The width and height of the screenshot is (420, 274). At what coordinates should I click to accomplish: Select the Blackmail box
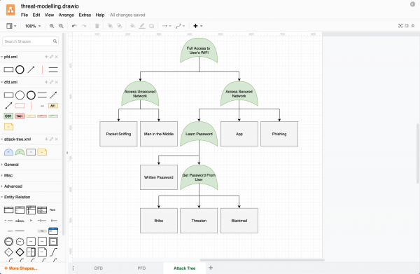(239, 221)
